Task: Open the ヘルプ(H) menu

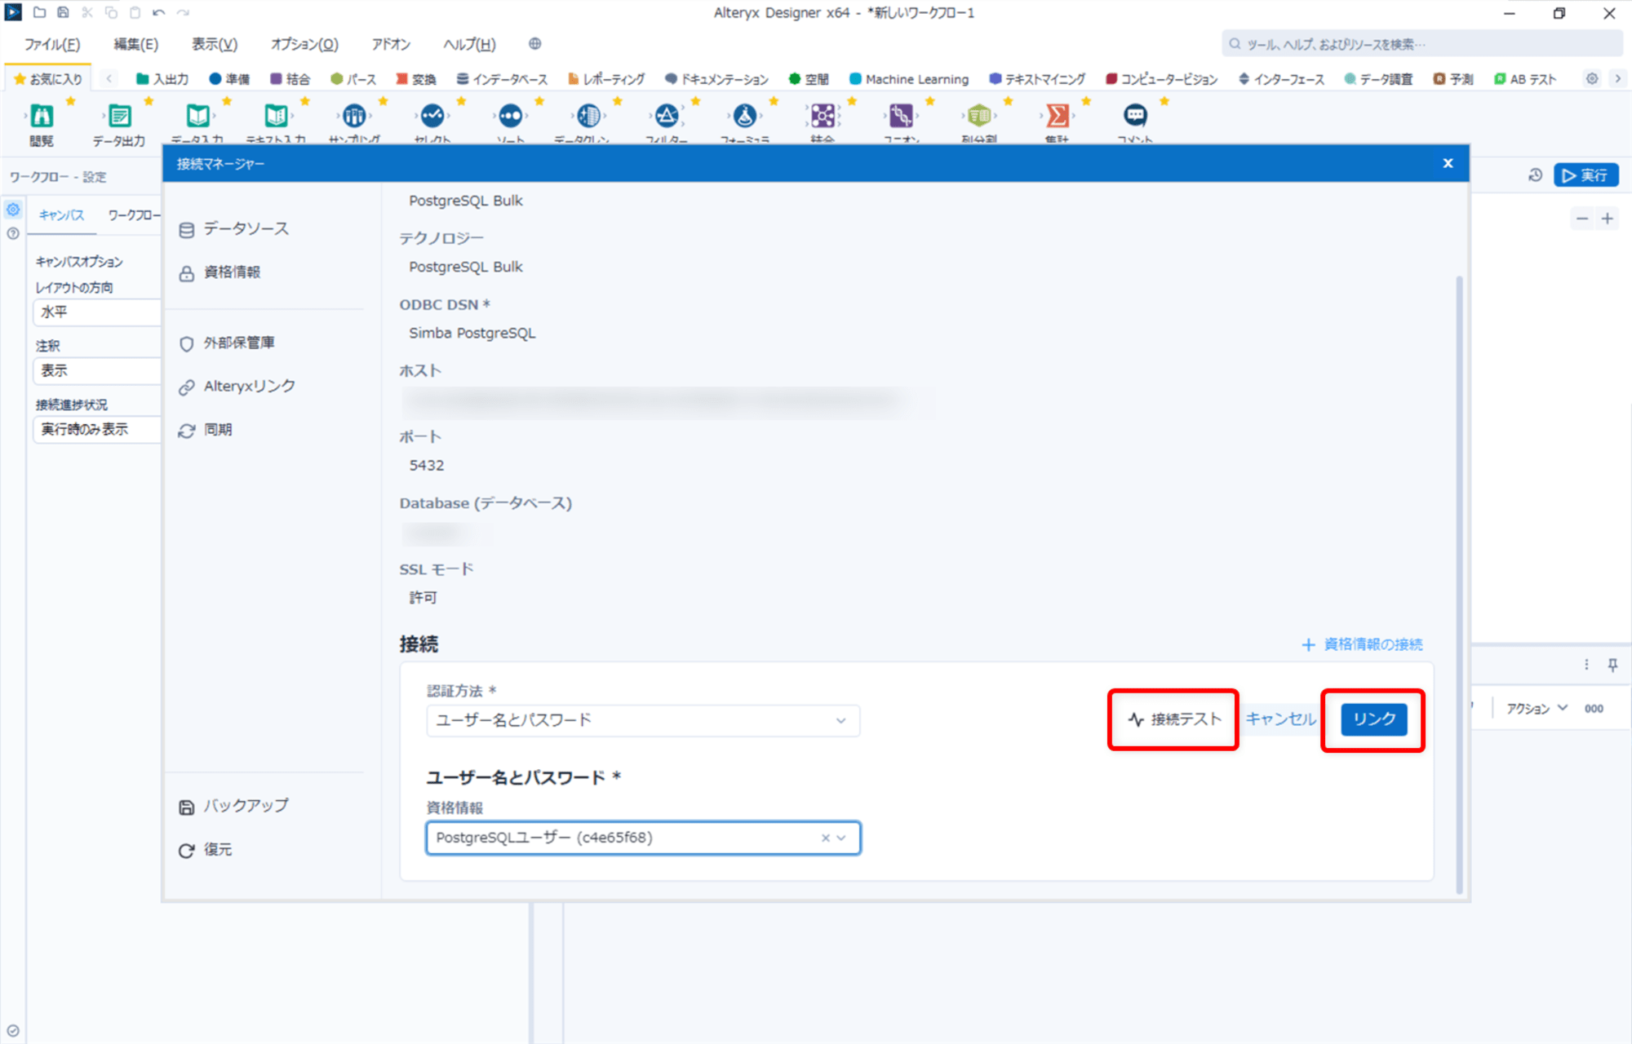Action: click(469, 44)
